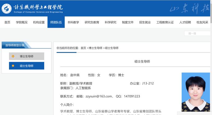Click the profile photo of 赵中英

click(x=196, y=92)
